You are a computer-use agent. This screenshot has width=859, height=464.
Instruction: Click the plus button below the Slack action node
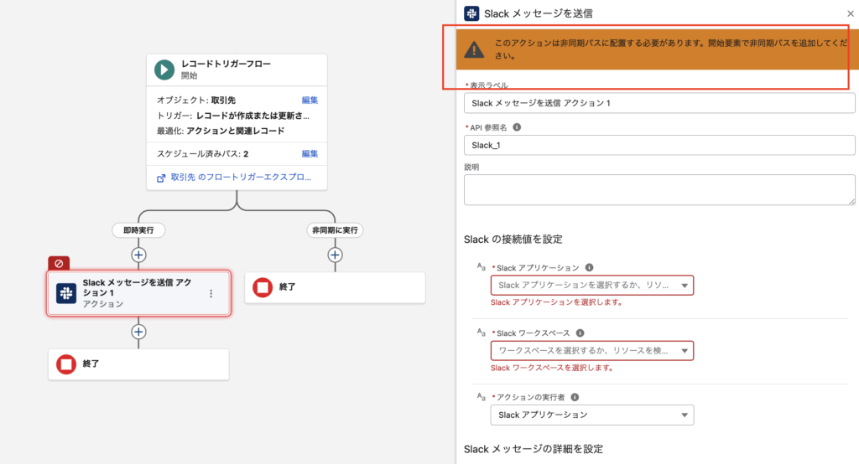point(139,332)
